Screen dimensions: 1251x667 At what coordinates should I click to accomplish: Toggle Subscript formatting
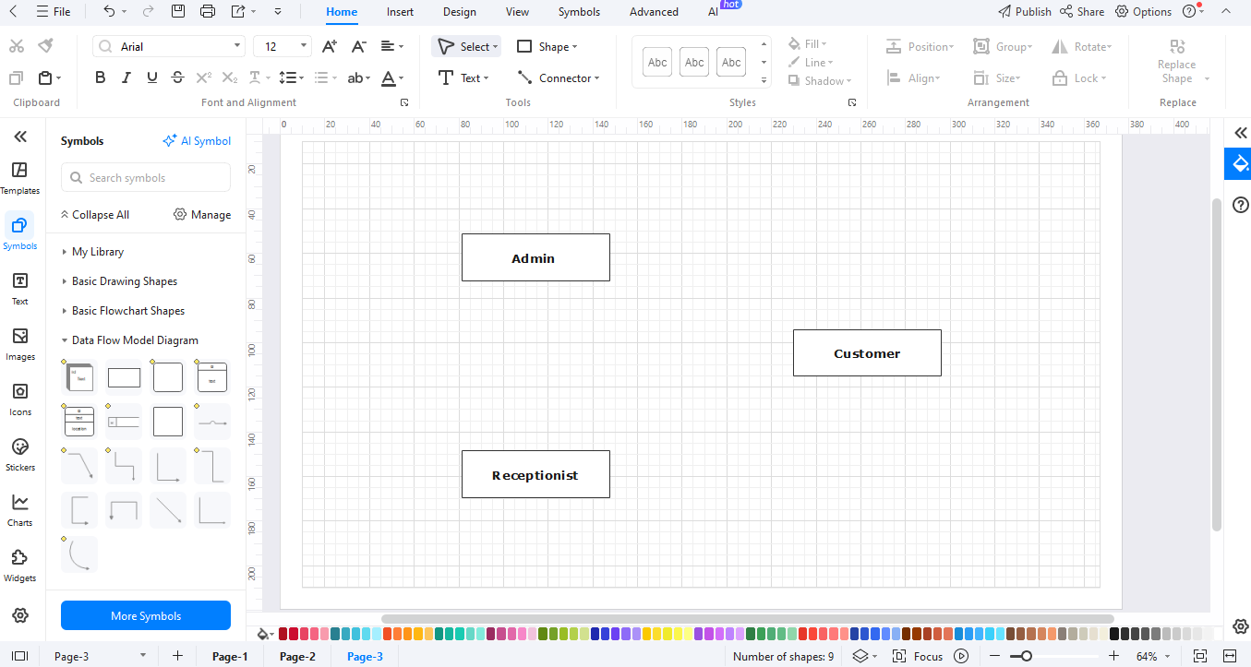[x=230, y=78]
